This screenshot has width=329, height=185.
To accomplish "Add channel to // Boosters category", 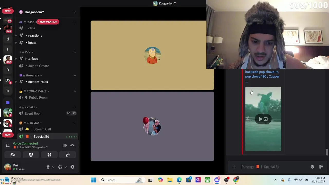I will pos(75,75).
